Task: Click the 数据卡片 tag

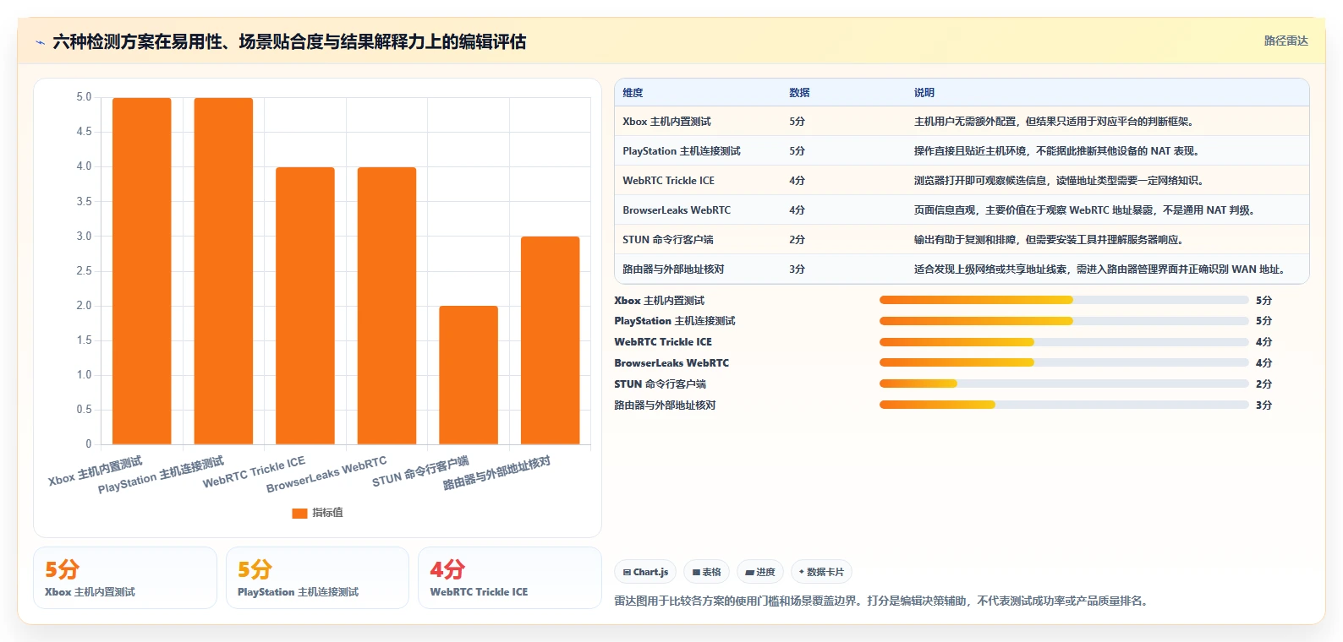Action: tap(821, 572)
